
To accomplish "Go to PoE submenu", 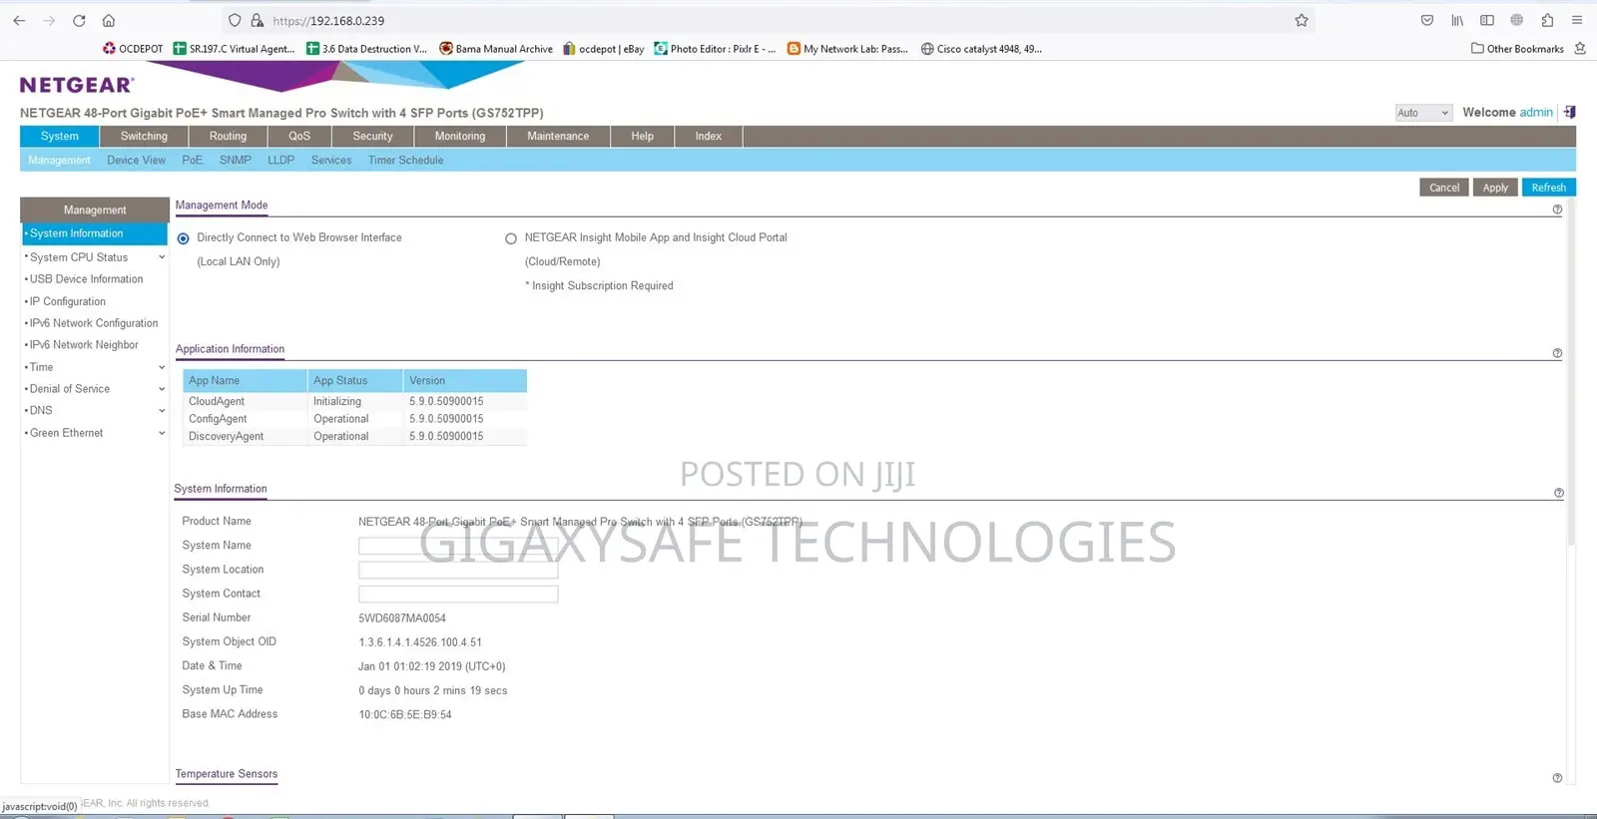I will [192, 160].
